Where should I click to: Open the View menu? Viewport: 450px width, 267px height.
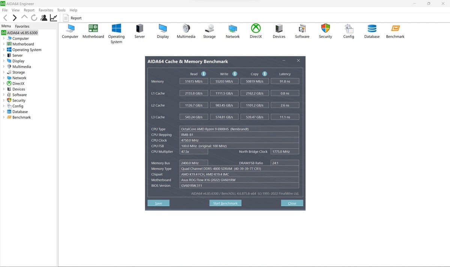pos(16,10)
